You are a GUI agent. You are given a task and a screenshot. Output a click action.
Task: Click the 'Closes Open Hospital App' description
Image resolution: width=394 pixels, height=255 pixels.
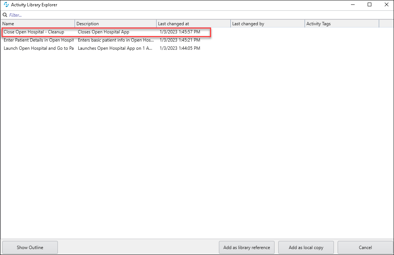point(104,32)
